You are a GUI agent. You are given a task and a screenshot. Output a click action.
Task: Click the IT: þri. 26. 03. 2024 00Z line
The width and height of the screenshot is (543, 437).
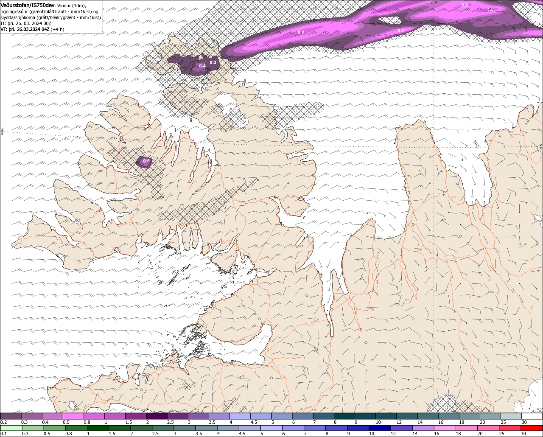tap(26, 23)
